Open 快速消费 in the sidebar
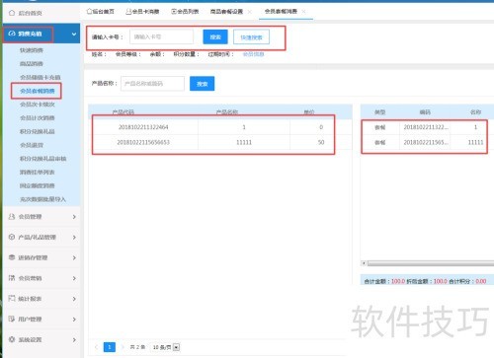494x358 pixels. click(x=32, y=50)
